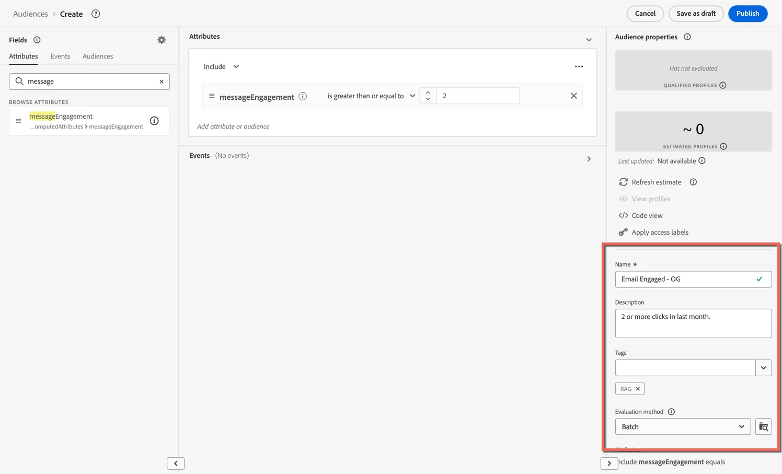Viewport: 782px width, 474px height.
Task: Click the Cancel button
Action: 645,14
